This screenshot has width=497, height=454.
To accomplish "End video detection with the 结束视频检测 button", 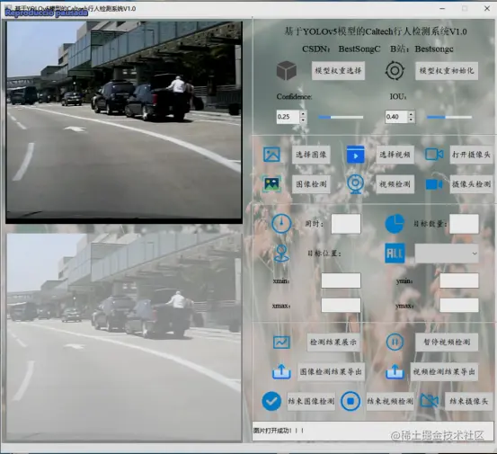I will pos(390,401).
